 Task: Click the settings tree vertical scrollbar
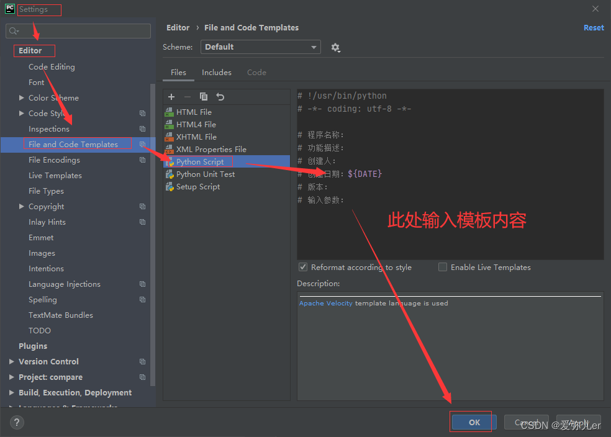click(x=153, y=233)
